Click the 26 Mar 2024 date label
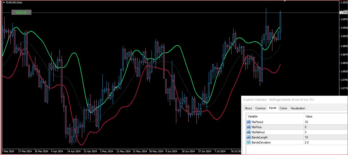Screen dimensions: 348x155 [41, 151]
